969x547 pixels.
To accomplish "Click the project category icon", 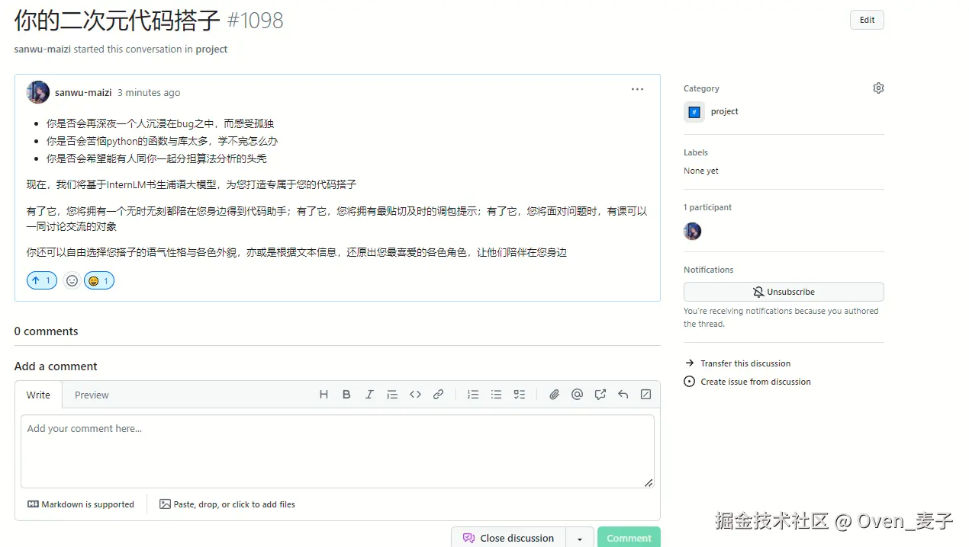I will pyautogui.click(x=694, y=112).
